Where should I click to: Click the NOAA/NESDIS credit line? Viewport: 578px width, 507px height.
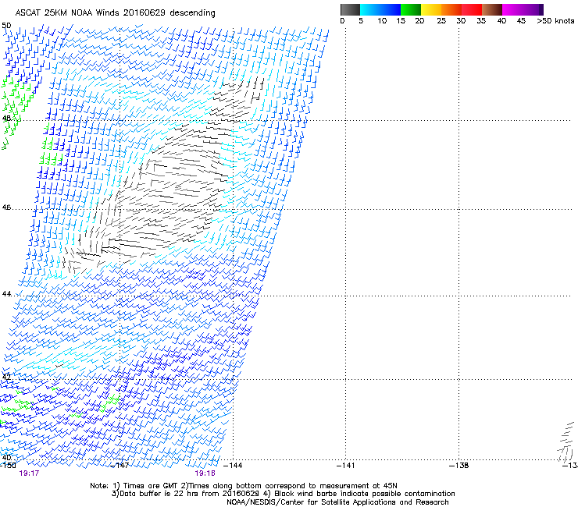coord(337,502)
